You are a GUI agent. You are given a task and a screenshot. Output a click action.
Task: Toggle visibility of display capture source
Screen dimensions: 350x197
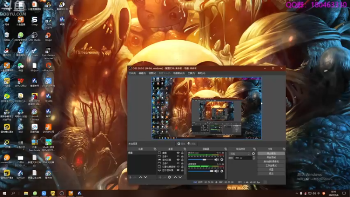tap(178, 170)
